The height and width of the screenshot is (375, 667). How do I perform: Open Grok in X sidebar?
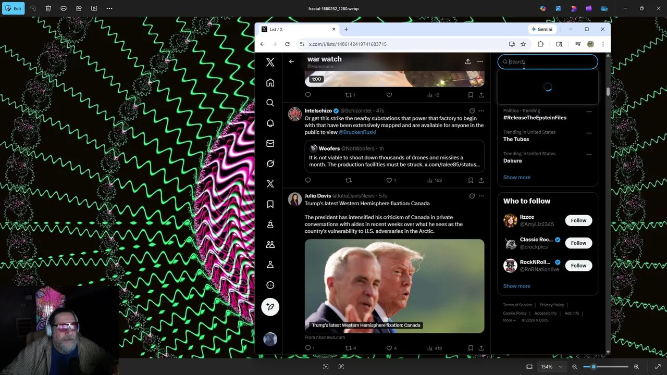click(270, 164)
